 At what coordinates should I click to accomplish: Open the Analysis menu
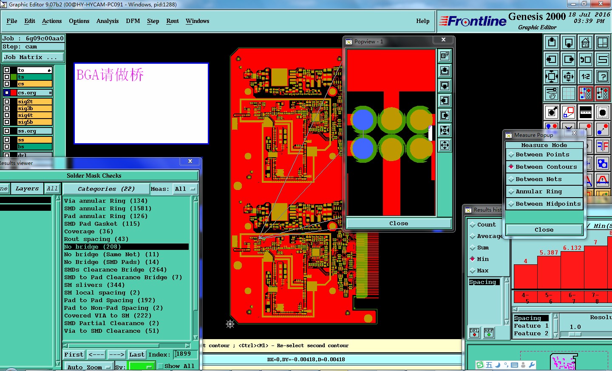[x=108, y=21]
